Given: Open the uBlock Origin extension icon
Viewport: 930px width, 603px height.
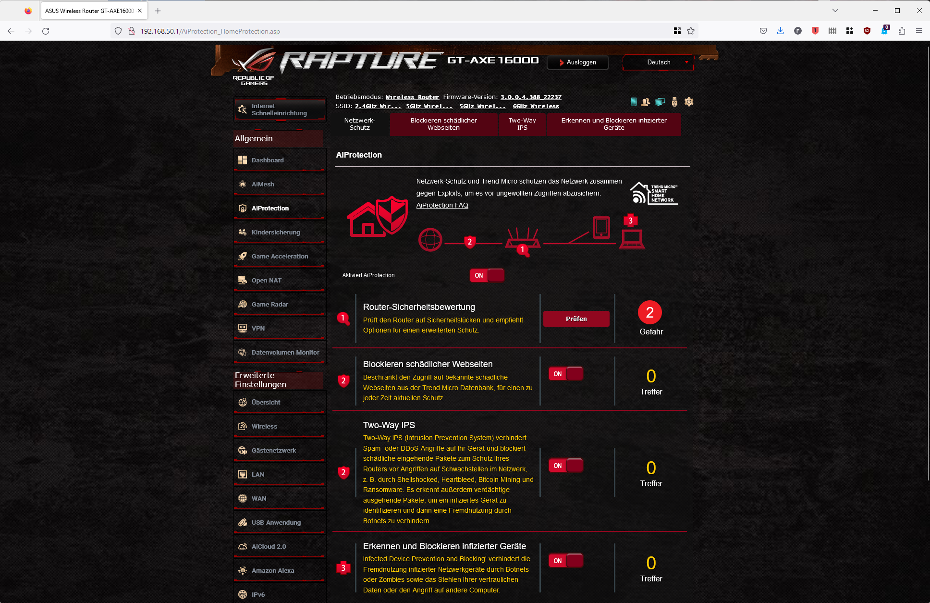Looking at the screenshot, I should tap(867, 31).
